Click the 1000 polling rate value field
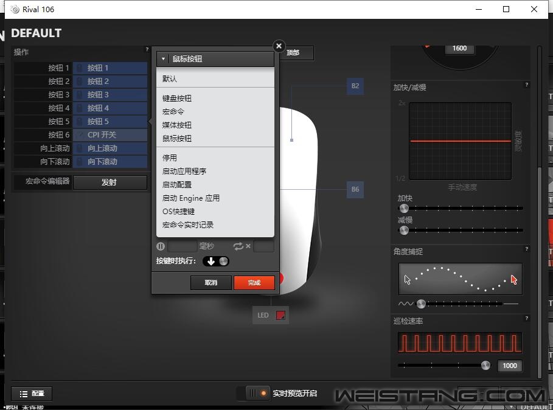 pyautogui.click(x=509, y=366)
